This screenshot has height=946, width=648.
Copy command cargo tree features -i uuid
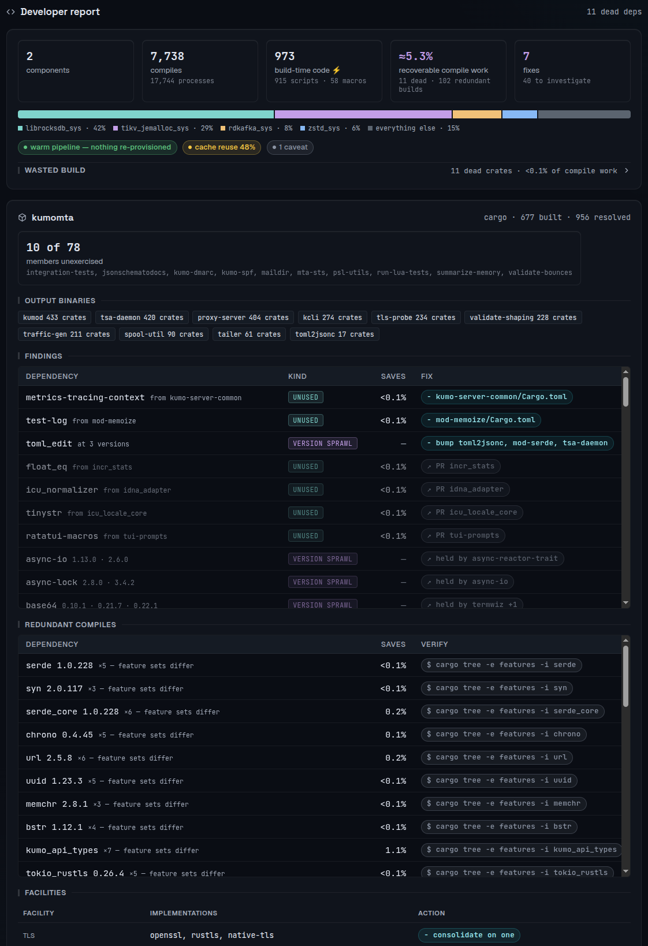(x=499, y=780)
